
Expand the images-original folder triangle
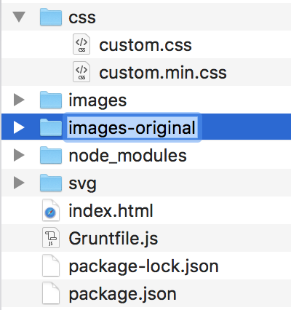click(x=19, y=127)
